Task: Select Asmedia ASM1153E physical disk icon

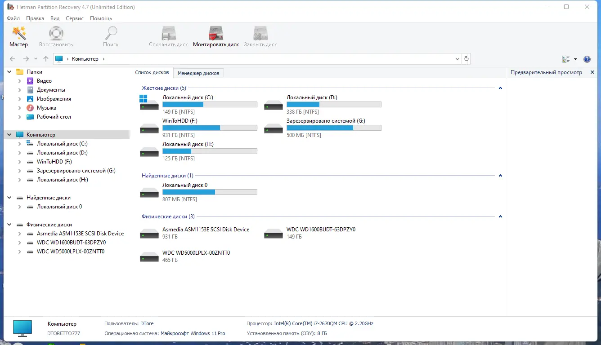Action: click(149, 234)
